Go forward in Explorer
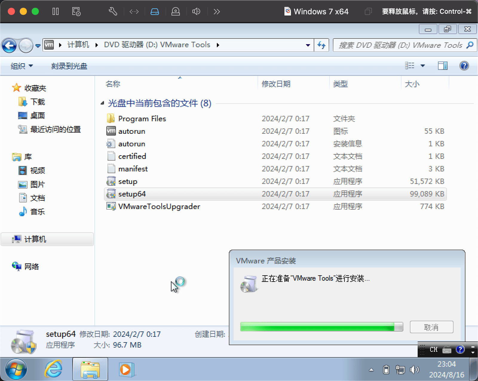Viewport: 478px width, 381px height. point(26,46)
